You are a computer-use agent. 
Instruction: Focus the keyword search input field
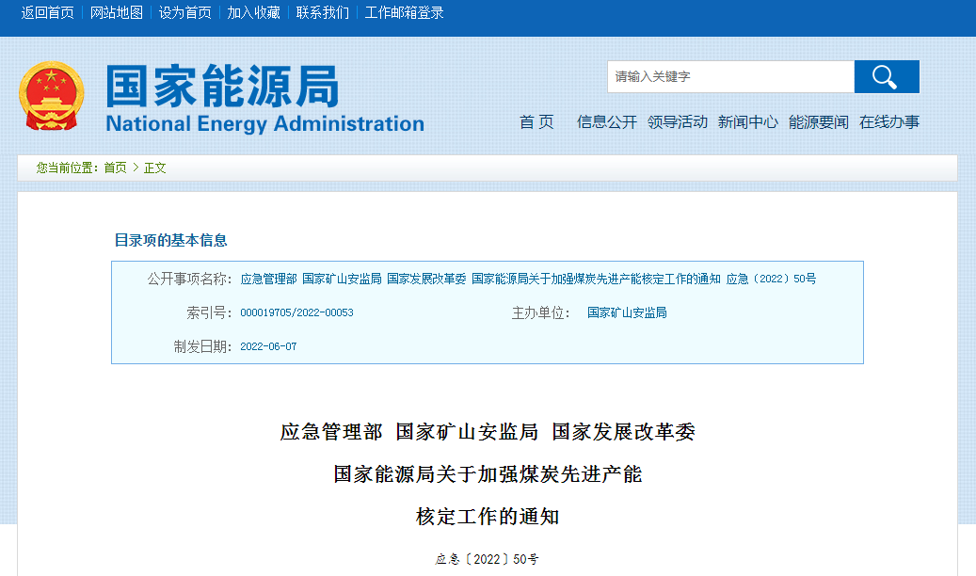(x=730, y=76)
